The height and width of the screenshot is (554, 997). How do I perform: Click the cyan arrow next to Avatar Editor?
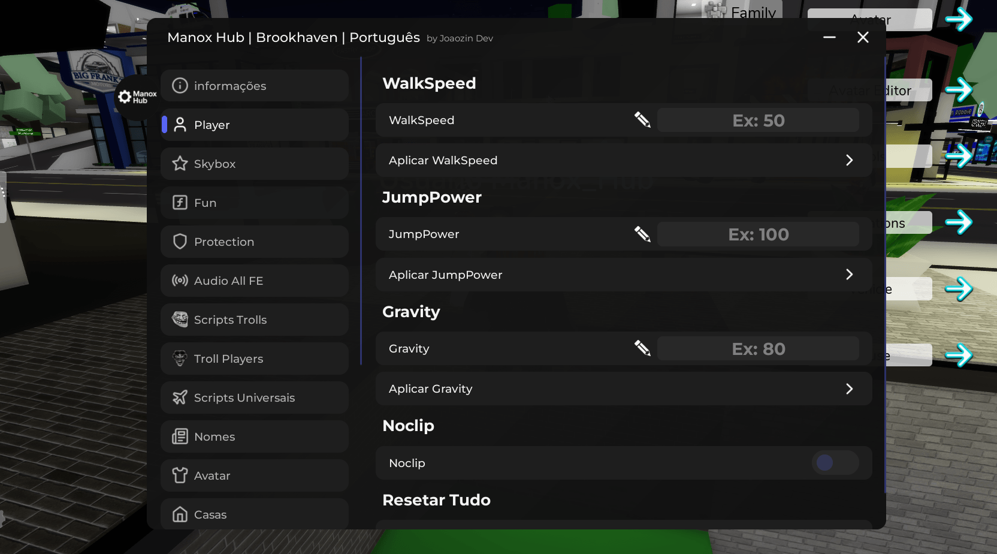click(x=959, y=90)
